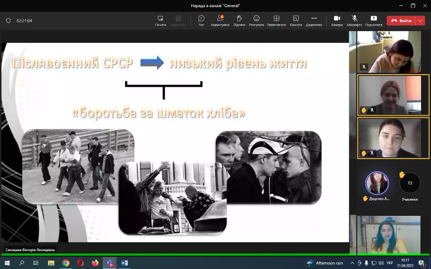431x269 pixels.
Task: Select the Діщенко participant avatar
Action: pos(377,183)
